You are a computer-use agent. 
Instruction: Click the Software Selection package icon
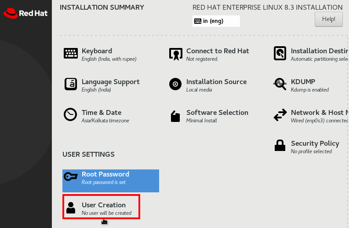[x=175, y=116]
